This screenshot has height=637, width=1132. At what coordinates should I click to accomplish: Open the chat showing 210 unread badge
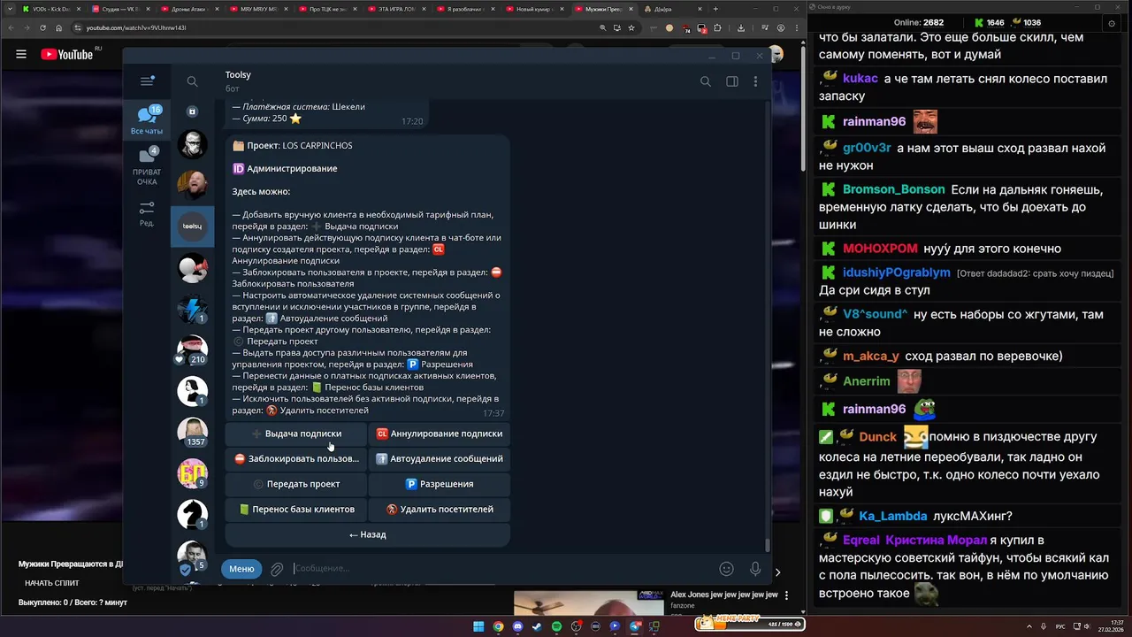(192, 350)
